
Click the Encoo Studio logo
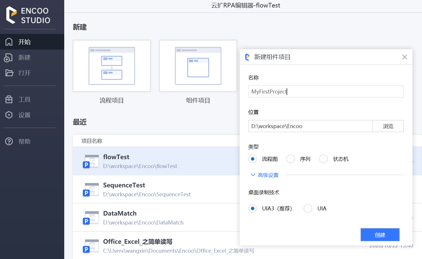[x=28, y=15]
